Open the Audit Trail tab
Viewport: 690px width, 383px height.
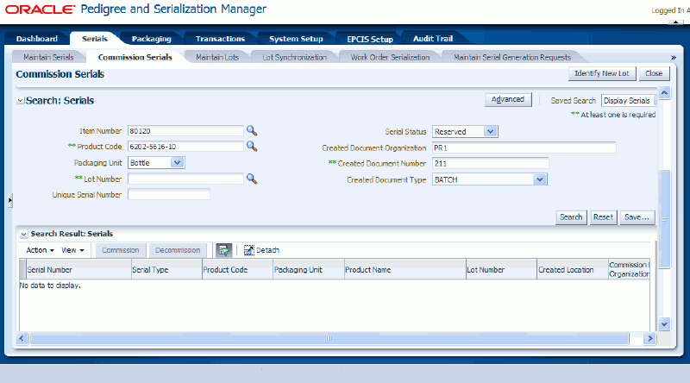point(433,39)
